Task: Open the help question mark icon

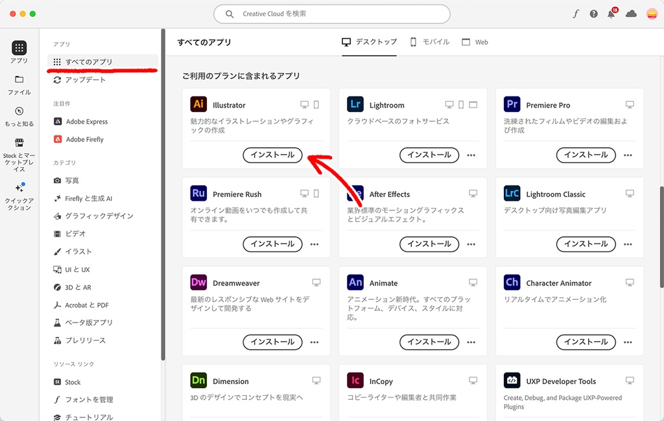Action: click(594, 14)
